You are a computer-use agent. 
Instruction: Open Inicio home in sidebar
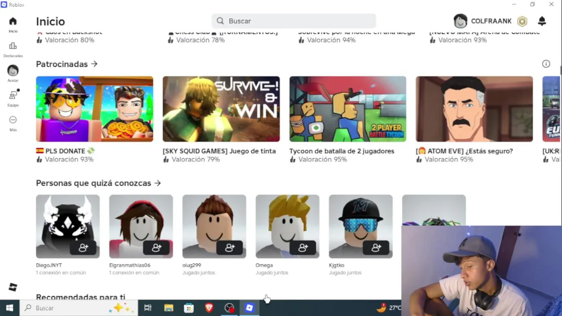(x=13, y=24)
